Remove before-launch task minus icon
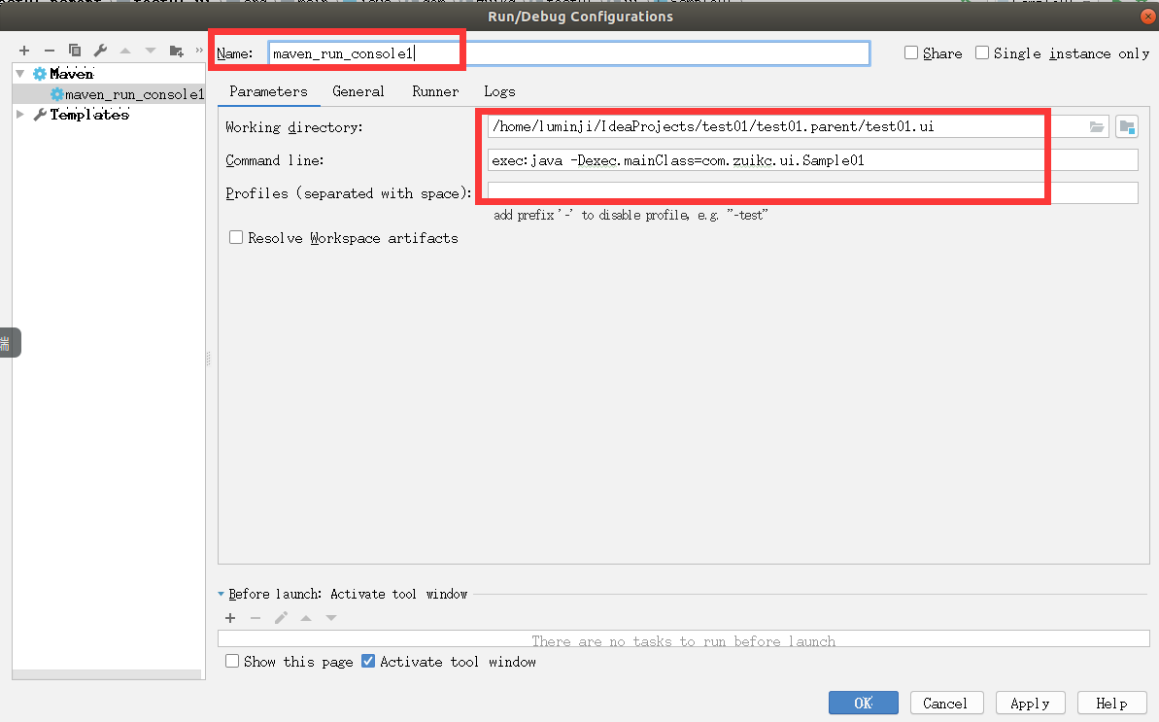This screenshot has width=1159, height=722. [256, 618]
